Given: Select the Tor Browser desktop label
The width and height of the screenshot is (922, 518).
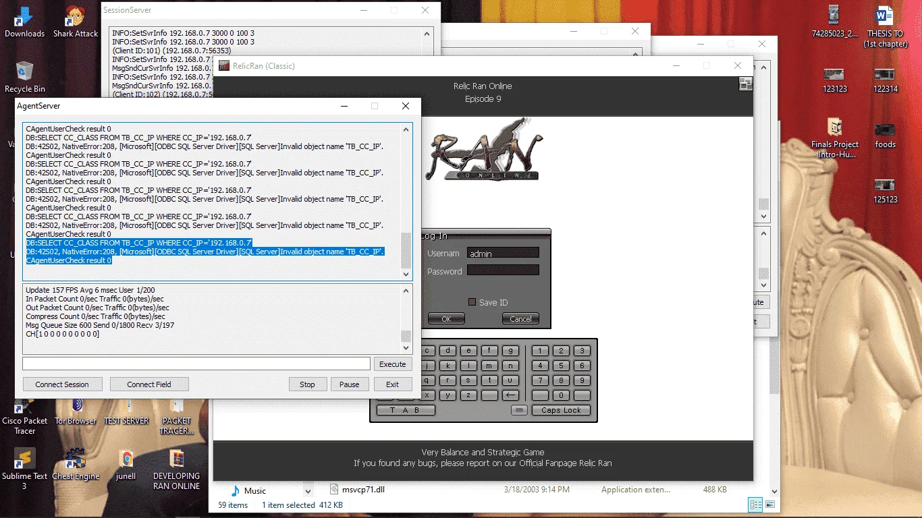Looking at the screenshot, I should click(76, 421).
